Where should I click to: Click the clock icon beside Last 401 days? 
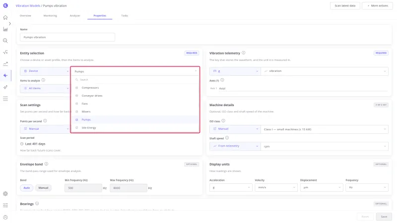click(22, 144)
